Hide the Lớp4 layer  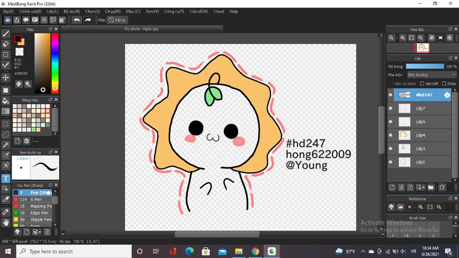click(x=390, y=135)
